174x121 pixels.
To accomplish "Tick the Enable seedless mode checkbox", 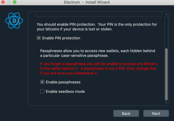I will click(x=42, y=91).
